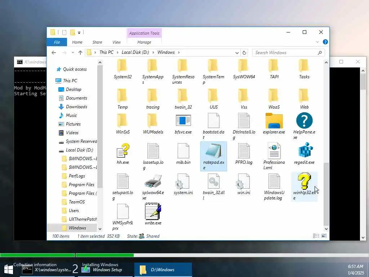Open recent locations dropdown arrow
This screenshot has height=277, width=369.
[x=73, y=53]
